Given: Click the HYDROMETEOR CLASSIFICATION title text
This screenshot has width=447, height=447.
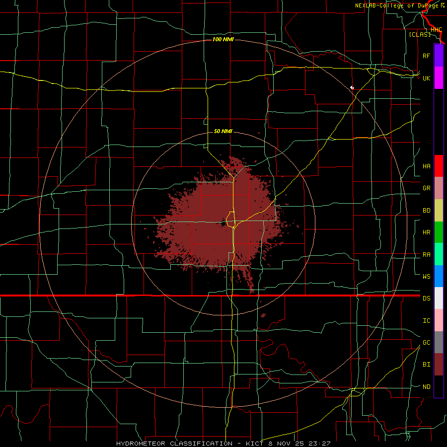Looking at the screenshot, I should [x=174, y=444].
